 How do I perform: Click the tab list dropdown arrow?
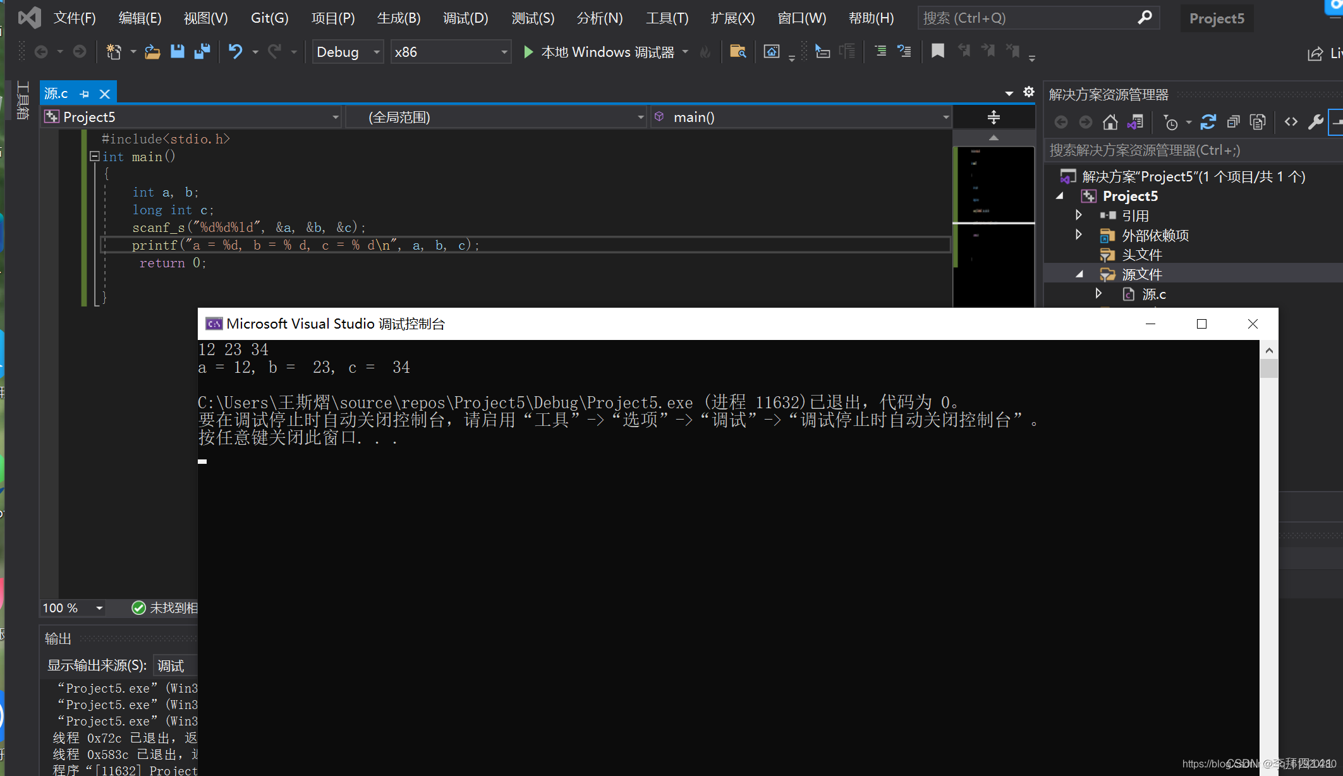point(1009,94)
